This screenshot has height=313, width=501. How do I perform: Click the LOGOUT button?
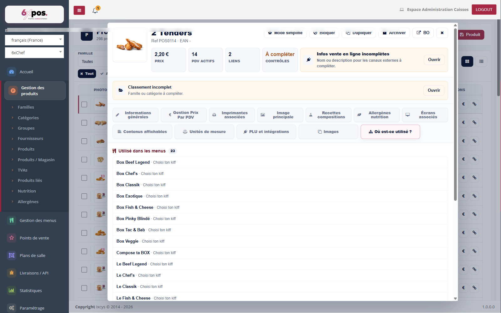pos(484,9)
